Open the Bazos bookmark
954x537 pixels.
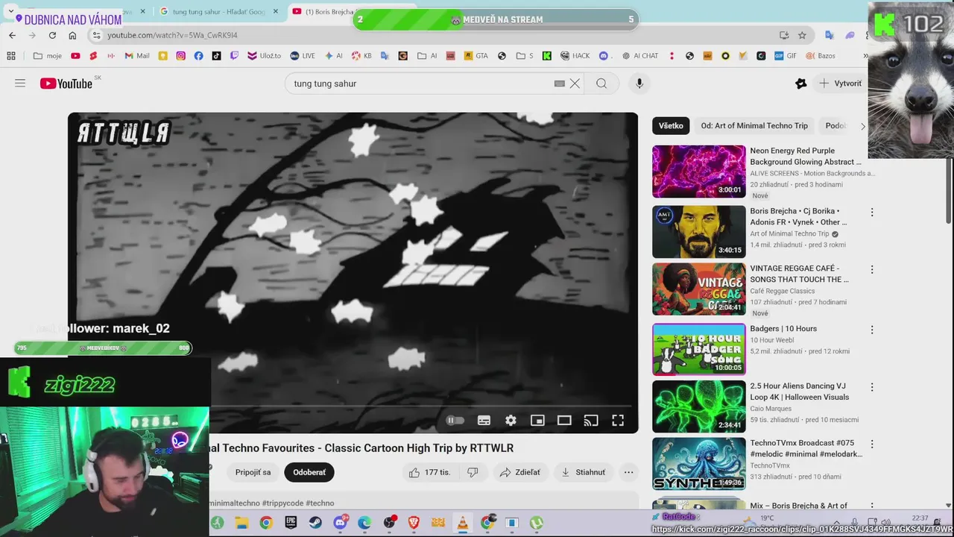tap(820, 56)
